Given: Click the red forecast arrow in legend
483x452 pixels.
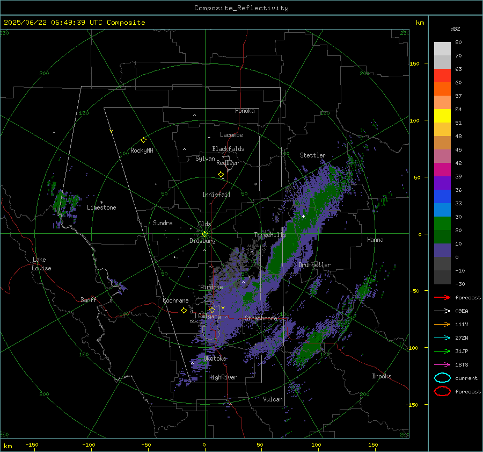Looking at the screenshot, I should pos(442,297).
